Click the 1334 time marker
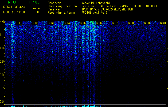The image size is (168, 107). coord(67,23)
